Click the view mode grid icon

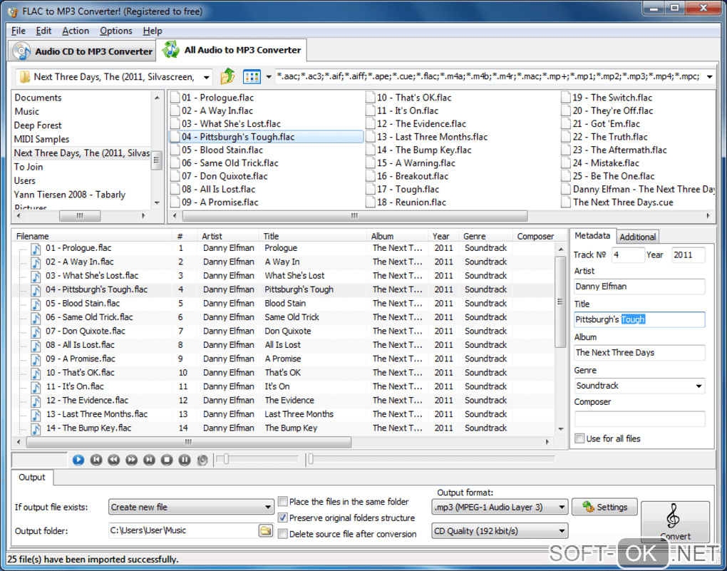pos(252,76)
